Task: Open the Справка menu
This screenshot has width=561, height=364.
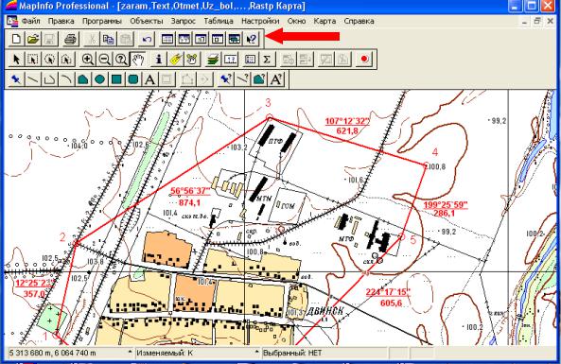Action: 359,21
